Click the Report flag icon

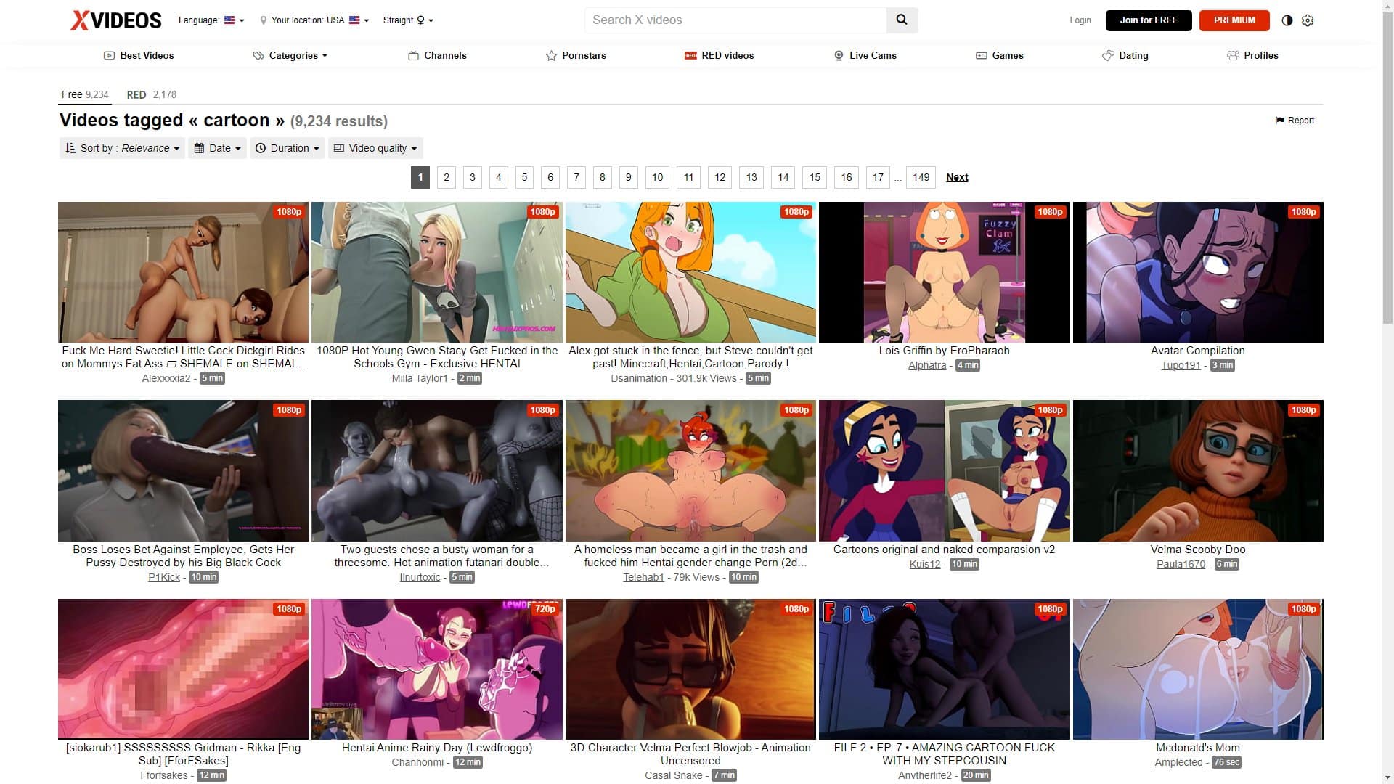(1279, 121)
